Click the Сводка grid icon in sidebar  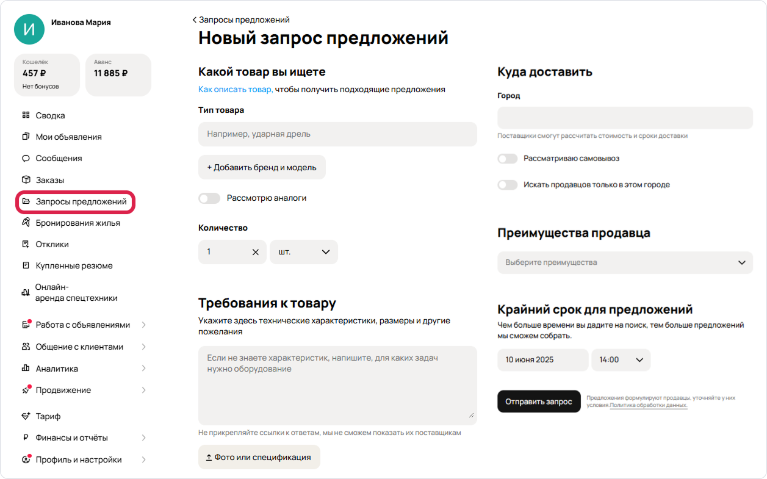26,115
